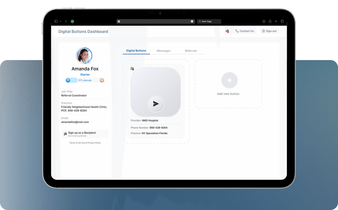Click the Contact Us button

click(245, 31)
